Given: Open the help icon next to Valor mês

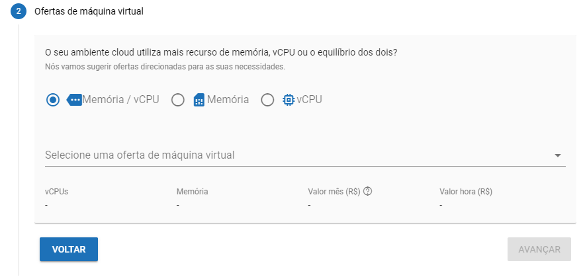Looking at the screenshot, I should (368, 192).
